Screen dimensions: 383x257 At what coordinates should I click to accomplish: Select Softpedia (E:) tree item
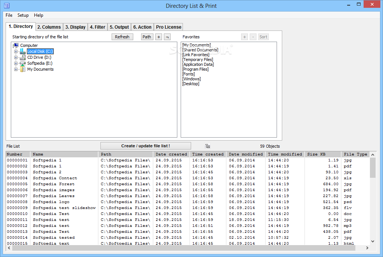point(40,63)
